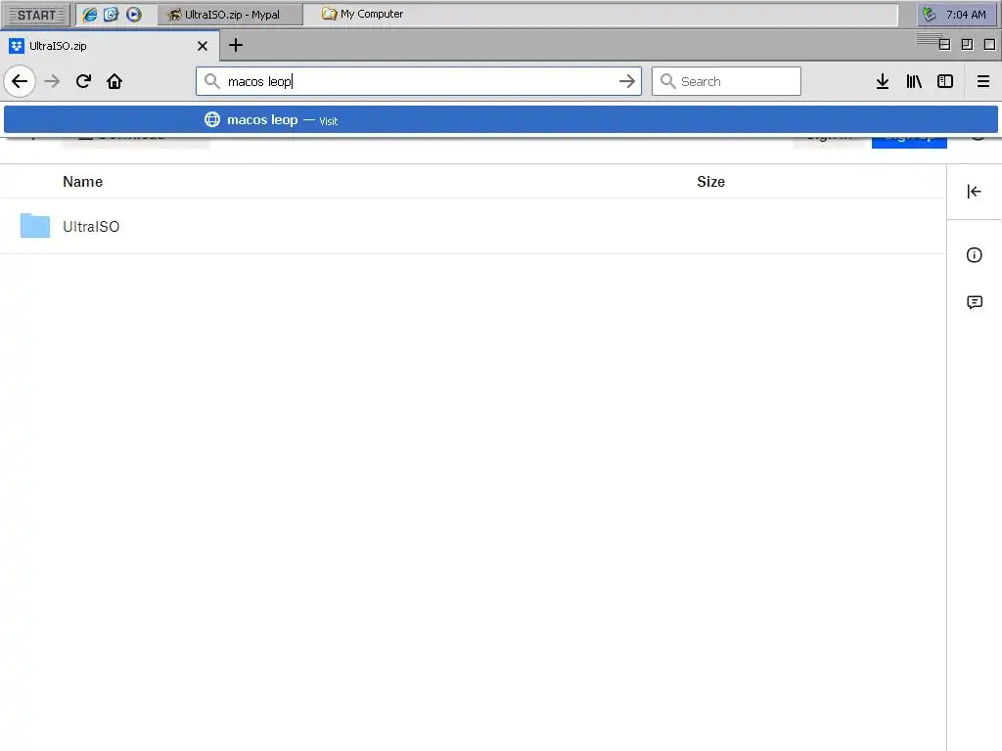Click the Dropbox favicon on the UltraISO.zip tab
Viewport: 1002px width, 751px height.
[x=17, y=46]
